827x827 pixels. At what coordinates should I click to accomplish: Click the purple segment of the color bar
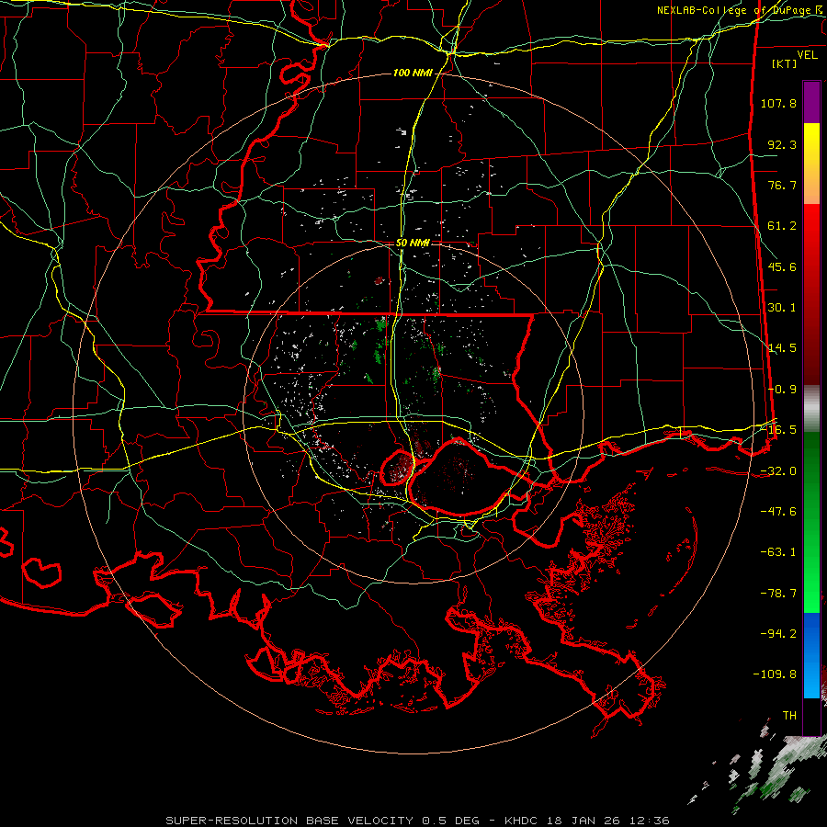(811, 102)
